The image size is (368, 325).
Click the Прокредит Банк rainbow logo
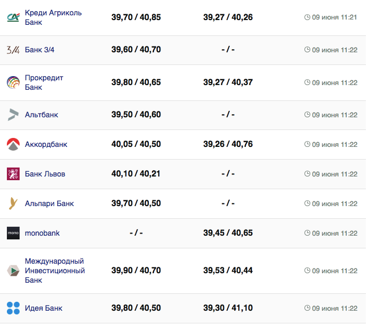point(13,82)
